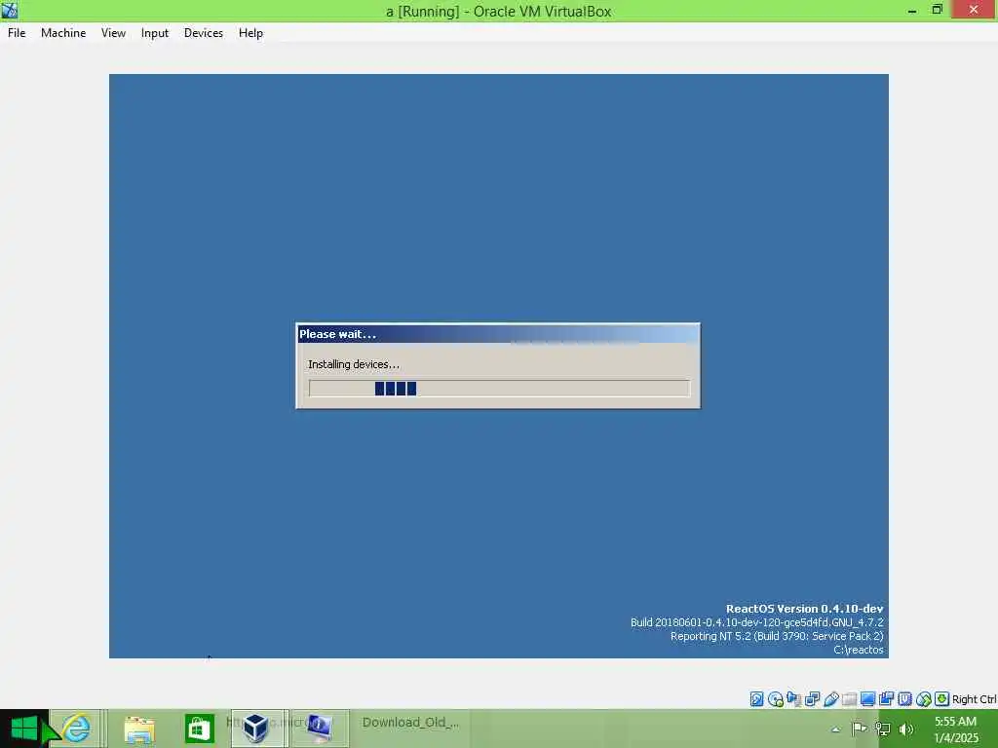This screenshot has height=748, width=998.
Task: Click the ReactOS Version 0.4.10-dev text
Action: click(804, 609)
